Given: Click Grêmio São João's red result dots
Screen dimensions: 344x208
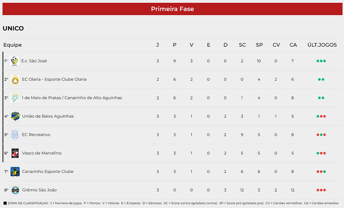Looking at the screenshot, I should [x=321, y=190].
